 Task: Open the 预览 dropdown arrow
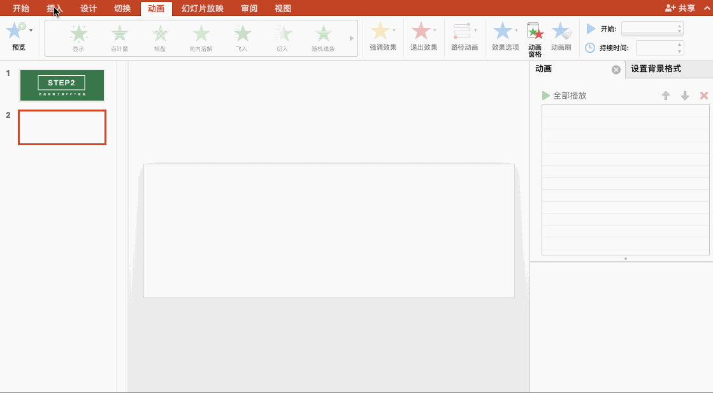[31, 31]
